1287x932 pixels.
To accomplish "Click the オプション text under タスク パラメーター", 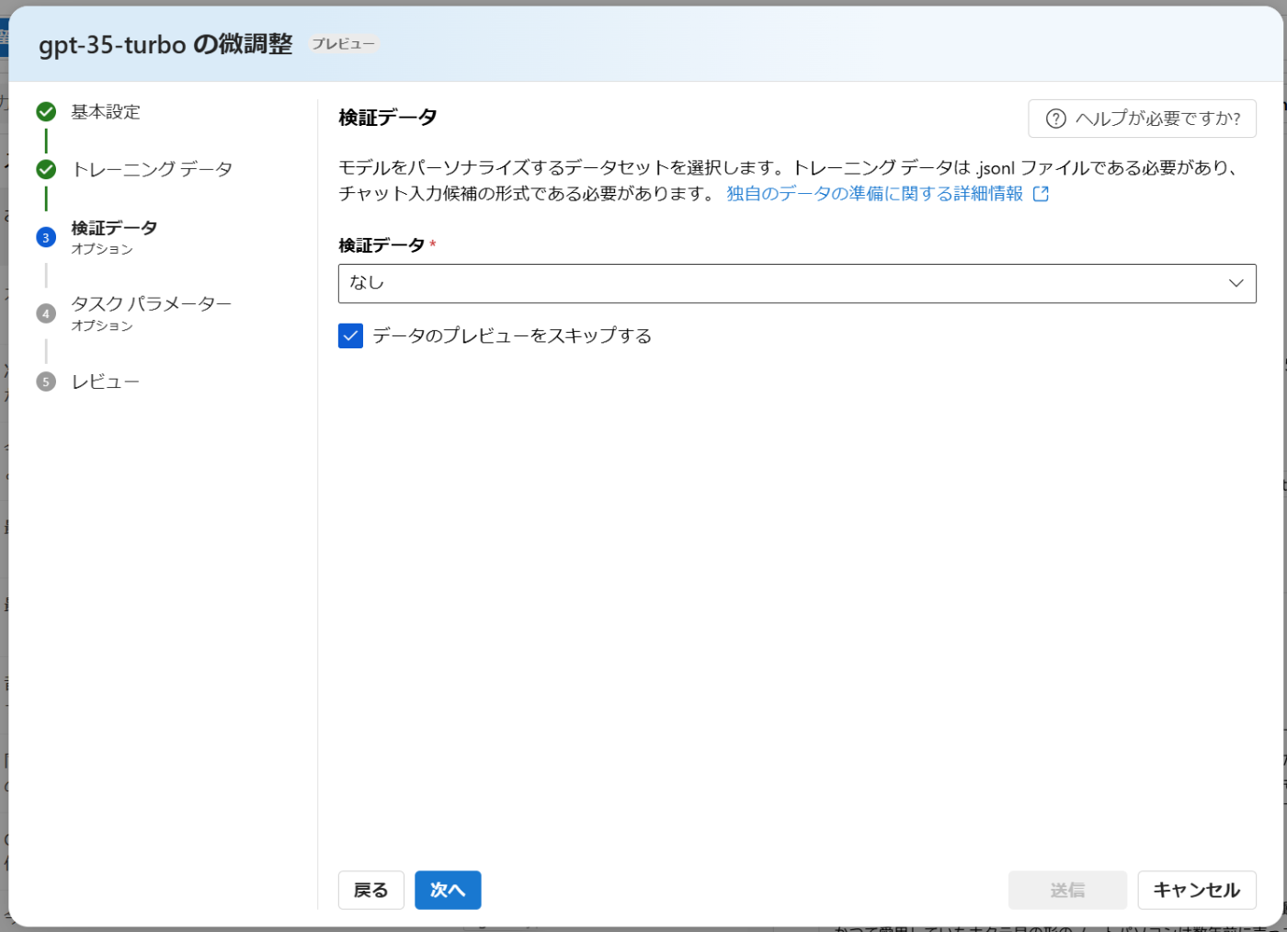I will 102,325.
